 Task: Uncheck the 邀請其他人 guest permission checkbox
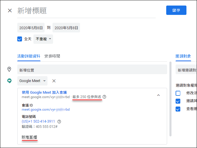click(178, 101)
